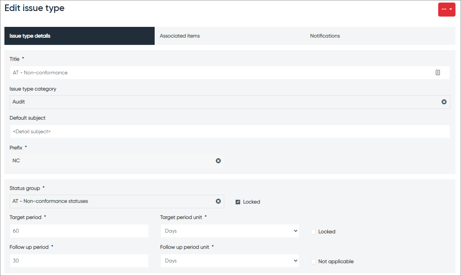Viewport: 461px width, 276px height.
Task: Click the Status group field
Action: point(117,201)
